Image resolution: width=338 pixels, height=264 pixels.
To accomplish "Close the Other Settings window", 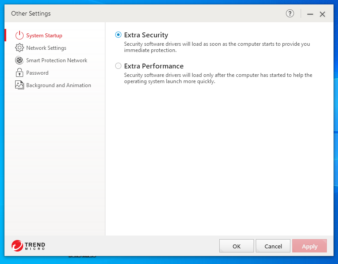I will (322, 14).
